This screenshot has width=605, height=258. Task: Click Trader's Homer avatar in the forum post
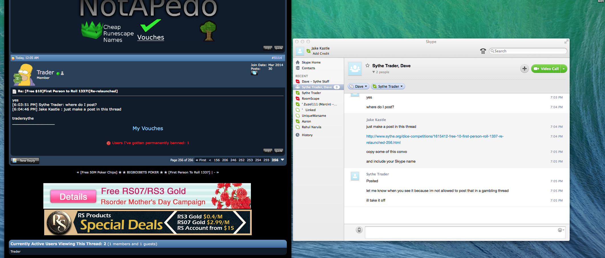(x=25, y=75)
